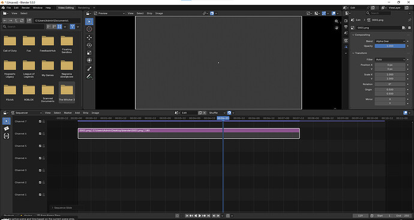The width and height of the screenshot is (414, 220).
Task: Jump to the end frame
Action: (209, 216)
